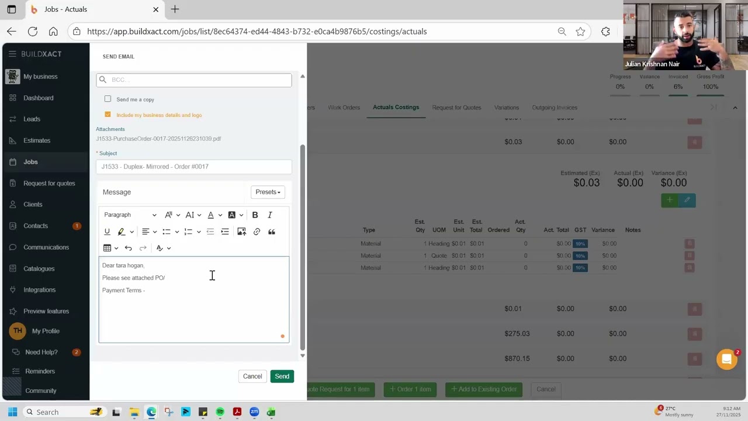This screenshot has width=748, height=421.
Task: Open File Explorer from the taskbar
Action: [x=134, y=412]
